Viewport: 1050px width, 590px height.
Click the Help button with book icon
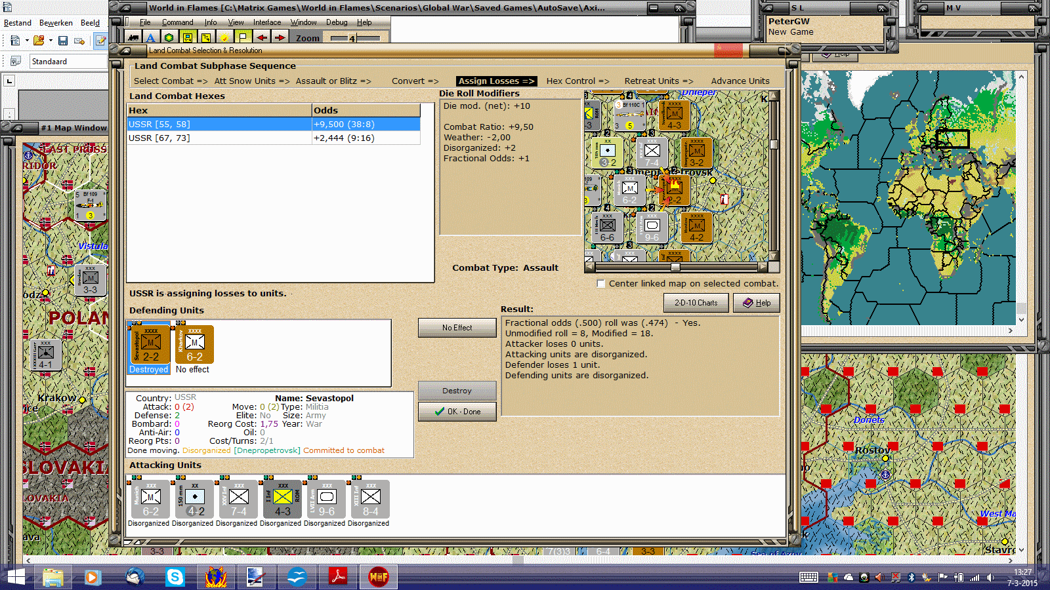pyautogui.click(x=756, y=303)
